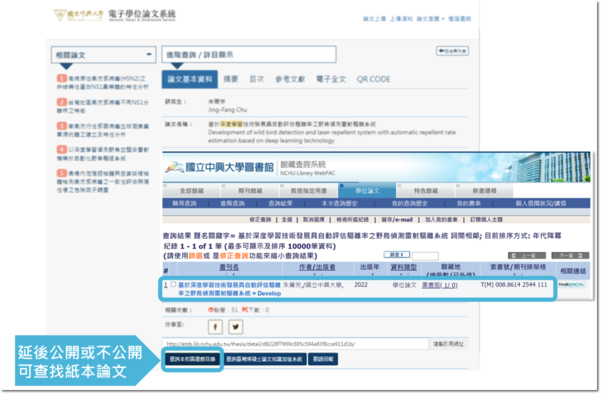
Task: Select the 學位論文 tab in WebPAC
Action: [368, 191]
